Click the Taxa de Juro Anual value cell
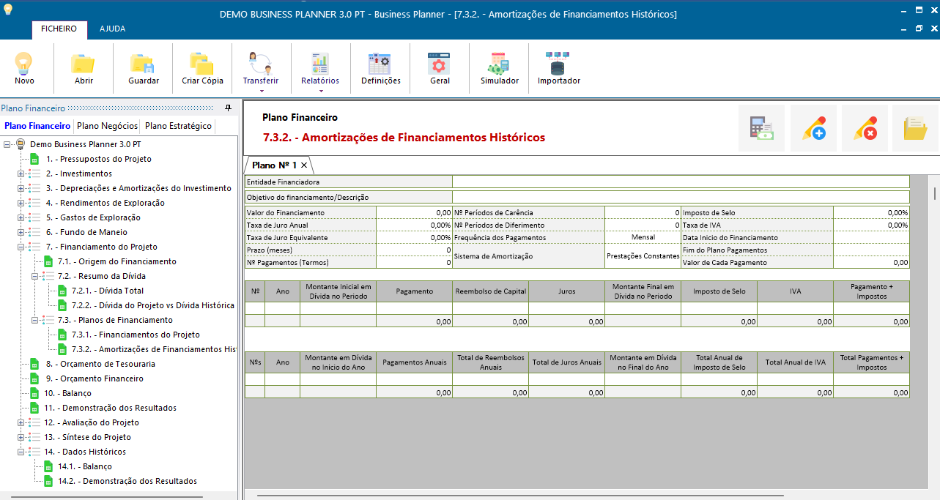 tap(414, 225)
